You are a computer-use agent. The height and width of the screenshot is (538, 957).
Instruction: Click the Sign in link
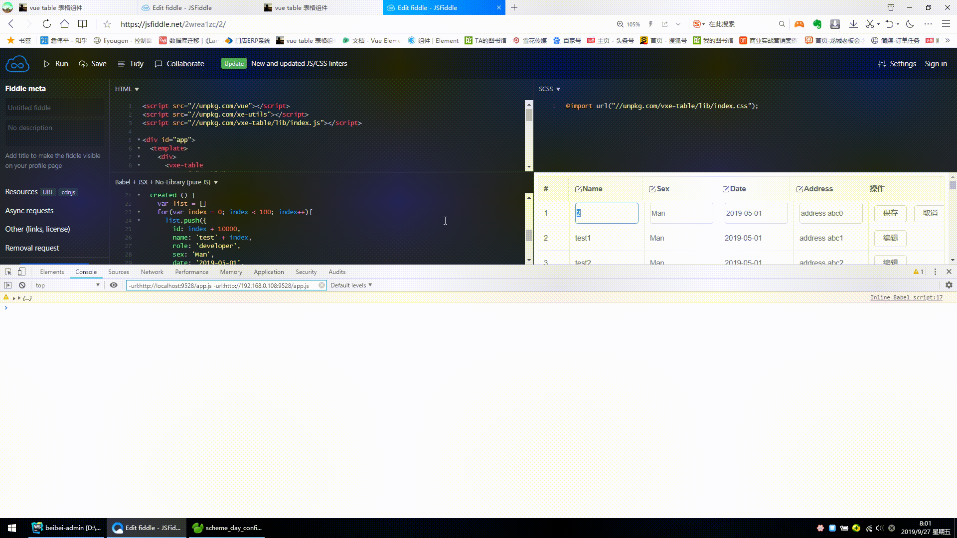pyautogui.click(x=936, y=64)
